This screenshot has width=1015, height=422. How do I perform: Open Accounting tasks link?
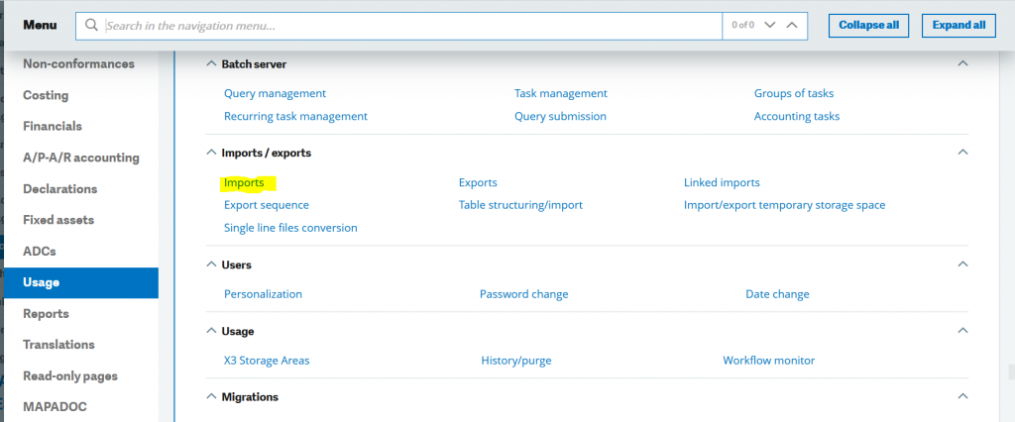[x=797, y=117]
